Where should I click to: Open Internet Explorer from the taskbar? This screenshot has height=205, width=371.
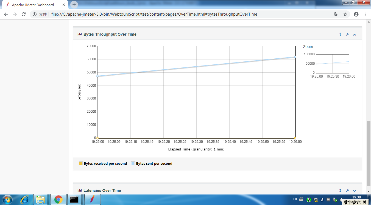pos(24,200)
